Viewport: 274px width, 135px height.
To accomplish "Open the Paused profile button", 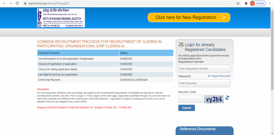I will tap(258, 3).
